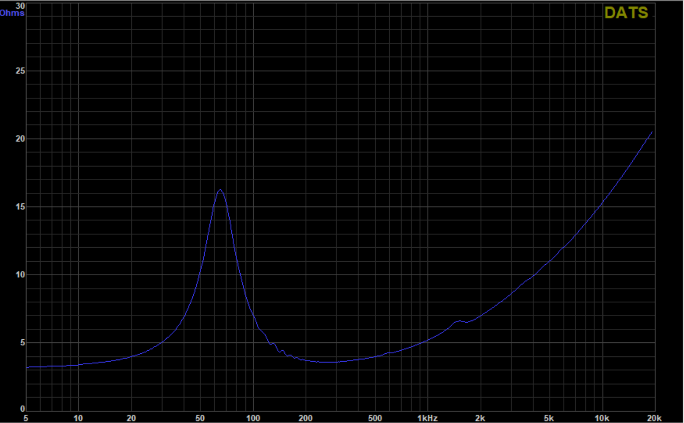Viewport: 684px width, 423px height.
Task: Click the curve's starting point at 5 Hz
Action: 27,367
